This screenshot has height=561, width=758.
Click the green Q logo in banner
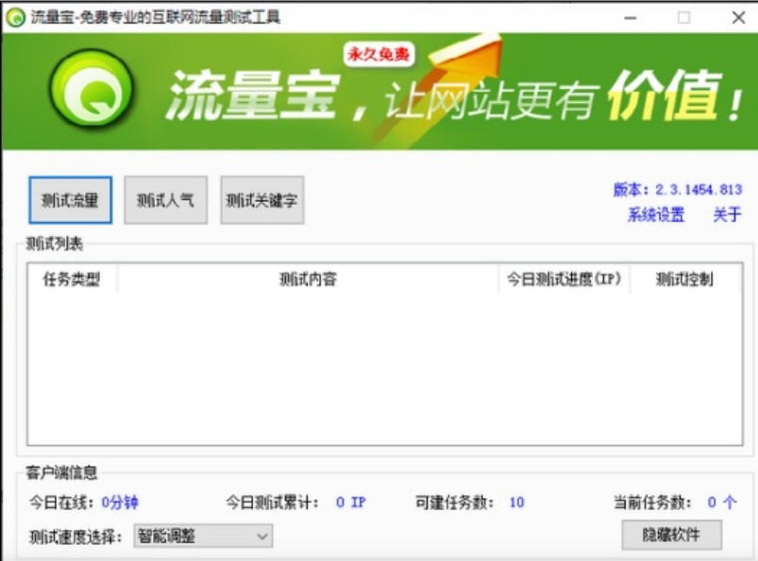tap(91, 91)
